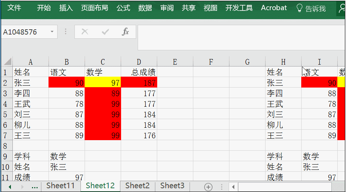Click cell A9 containing 学科

pyautogui.click(x=30, y=156)
